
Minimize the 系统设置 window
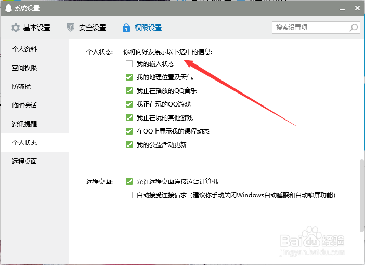point(342,9)
